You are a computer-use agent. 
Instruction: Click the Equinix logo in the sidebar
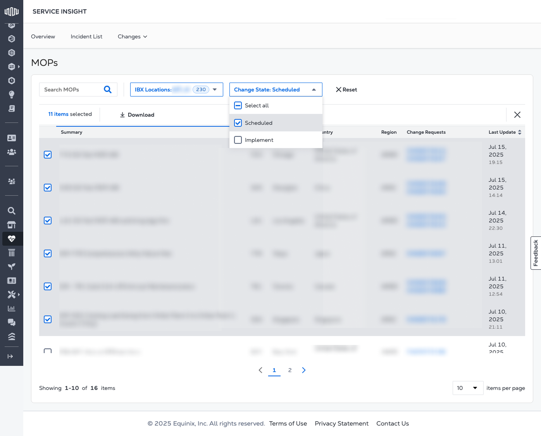pos(12,11)
